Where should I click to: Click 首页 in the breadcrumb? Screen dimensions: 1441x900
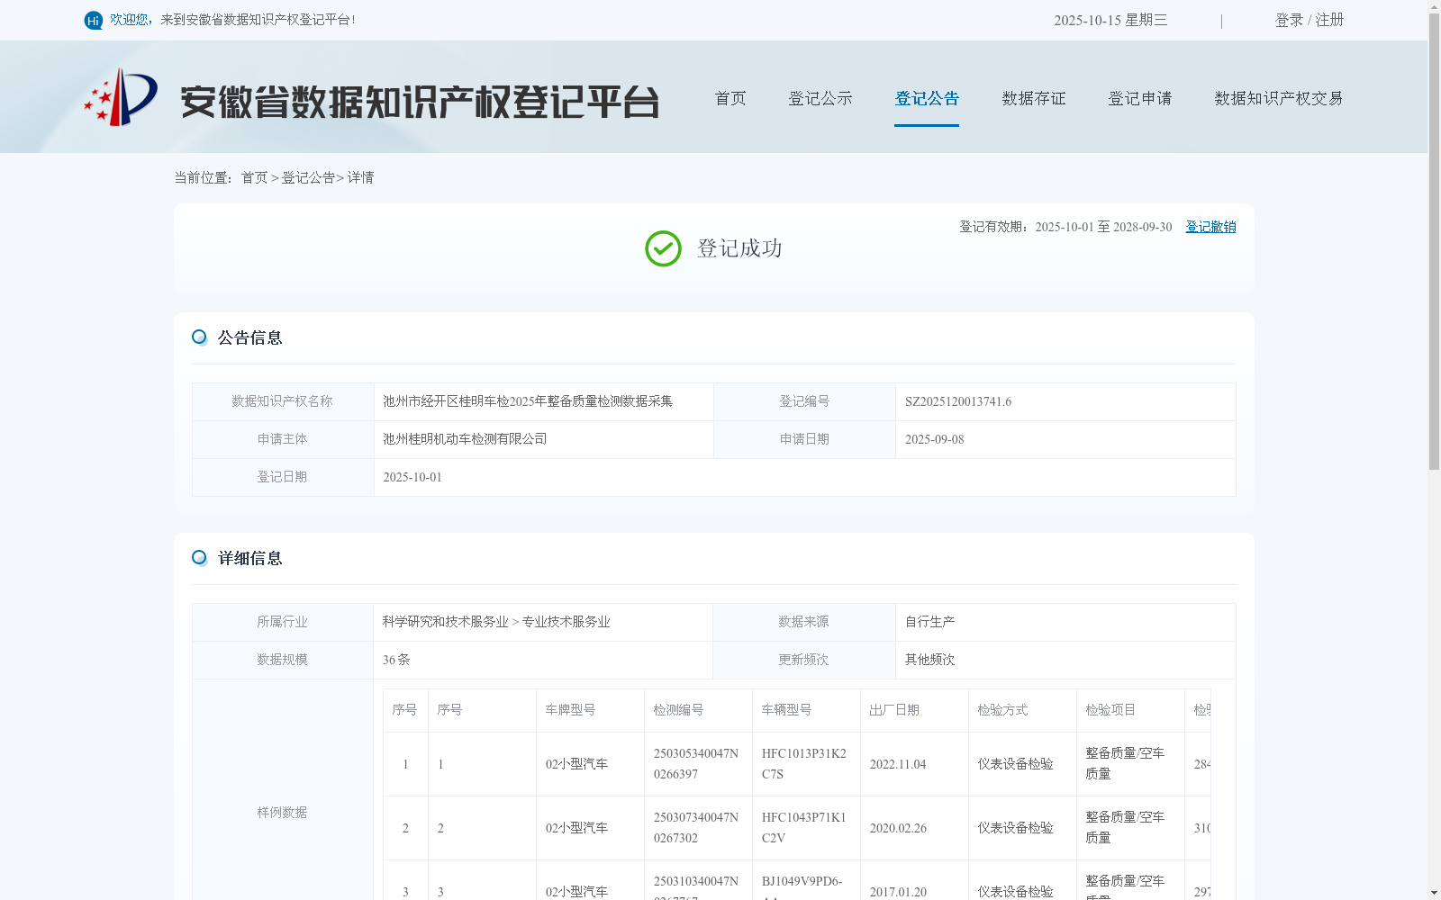(x=254, y=178)
